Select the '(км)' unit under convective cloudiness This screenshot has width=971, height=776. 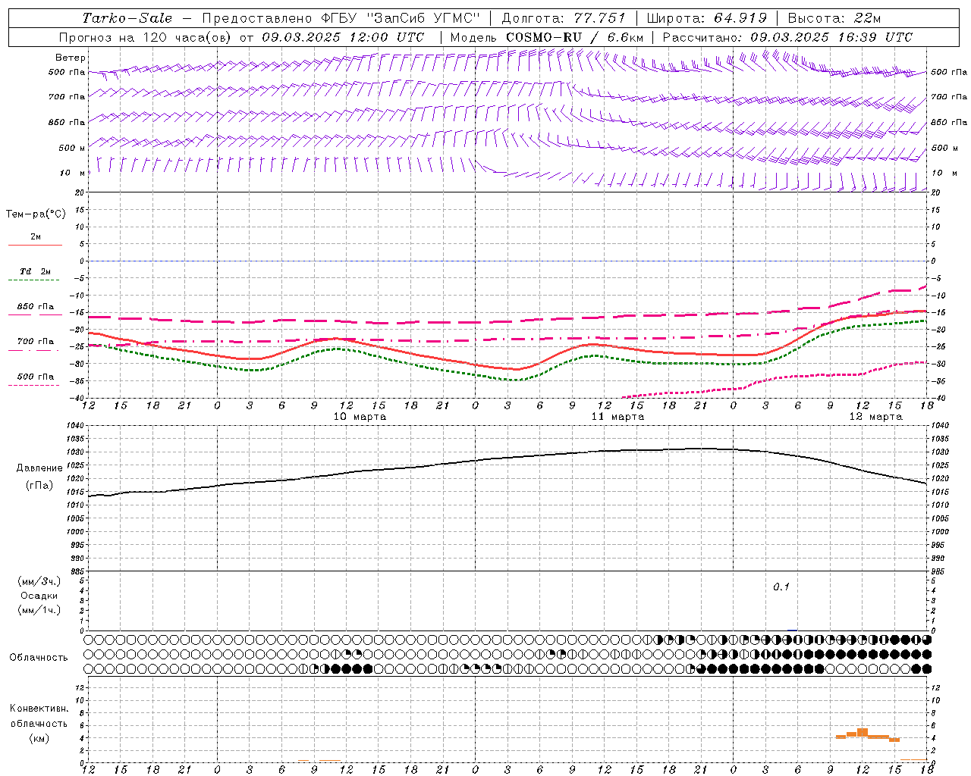39,737
